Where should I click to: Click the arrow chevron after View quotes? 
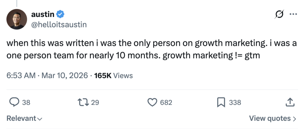(294, 119)
